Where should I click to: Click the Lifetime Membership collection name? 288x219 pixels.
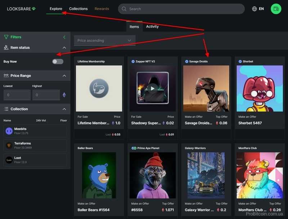pos(91,61)
